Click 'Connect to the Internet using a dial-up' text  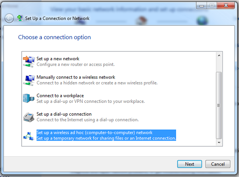[88, 120]
